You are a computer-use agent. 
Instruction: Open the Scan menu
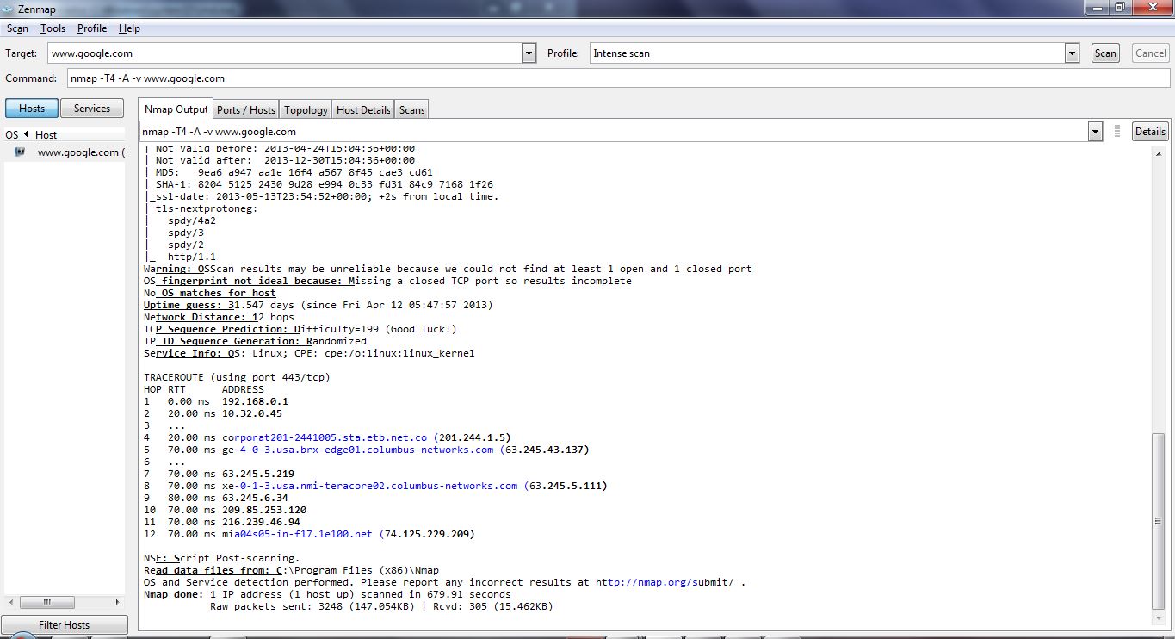click(17, 28)
